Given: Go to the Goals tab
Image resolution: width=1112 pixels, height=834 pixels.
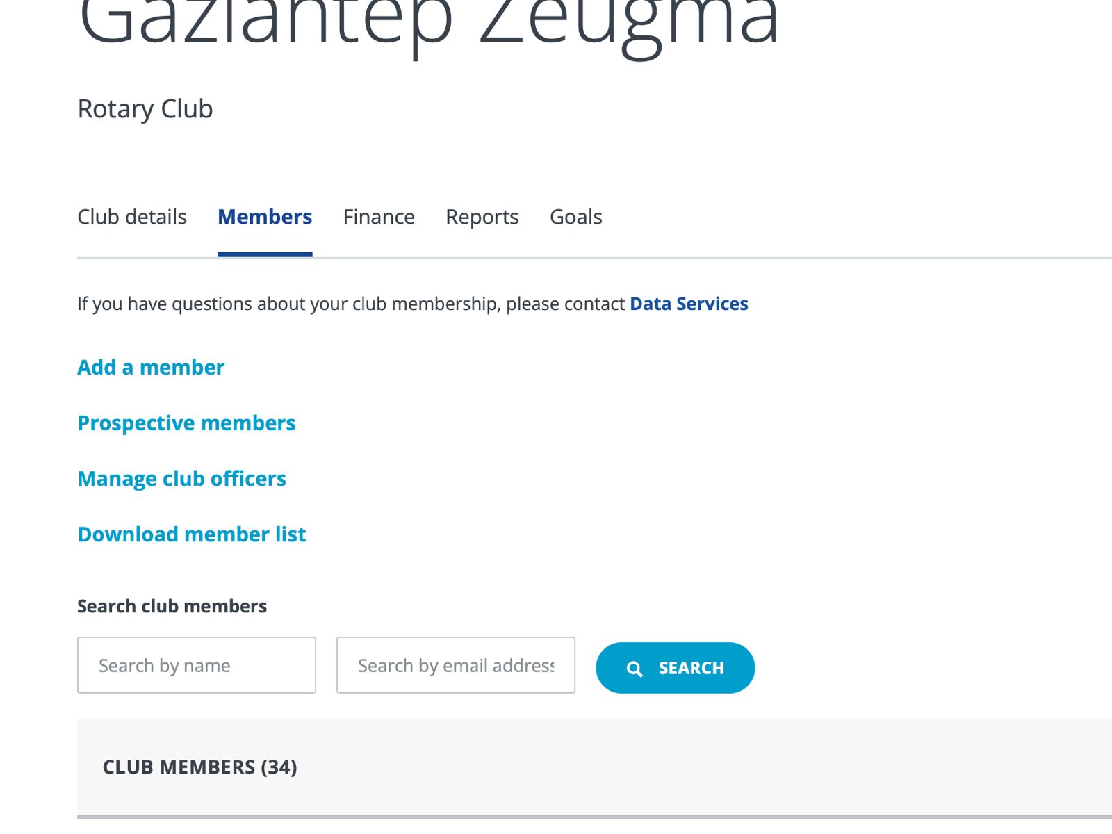Looking at the screenshot, I should click(x=575, y=217).
